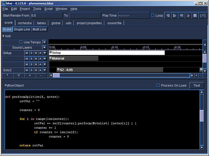
Task: Open the Script menu
Action: [x=48, y=9]
